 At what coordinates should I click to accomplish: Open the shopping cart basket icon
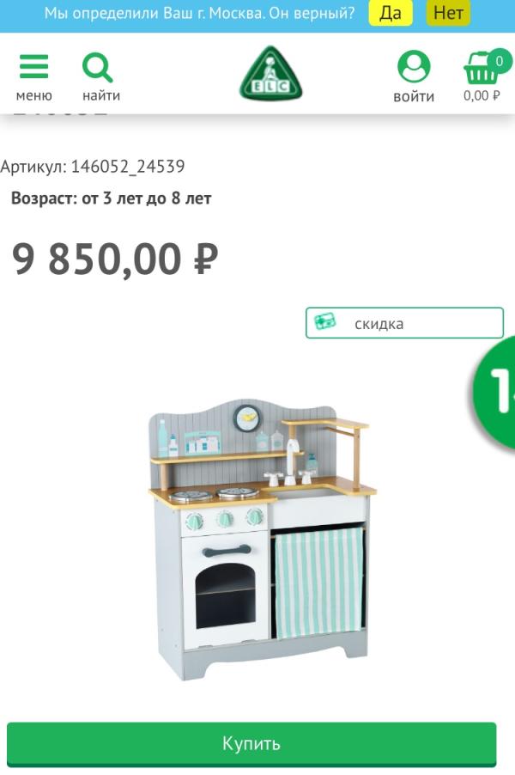click(480, 69)
